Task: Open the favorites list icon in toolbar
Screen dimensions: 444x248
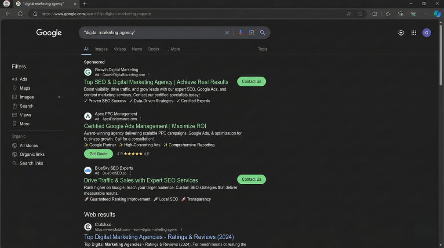Action: click(x=388, y=14)
